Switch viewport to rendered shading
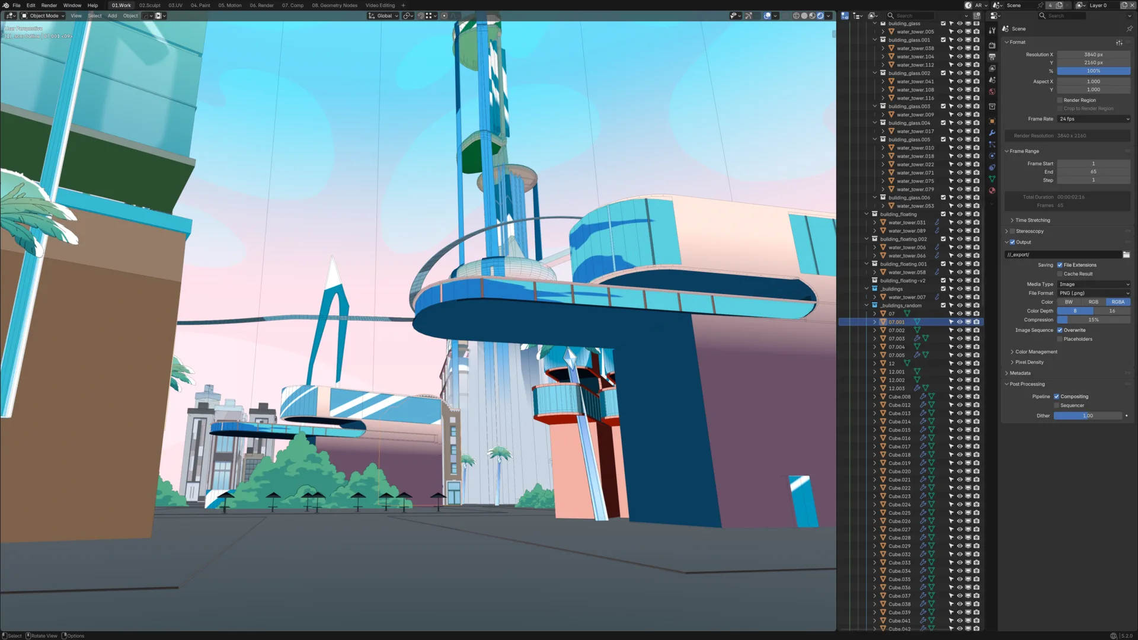The width and height of the screenshot is (1138, 640). pos(820,16)
